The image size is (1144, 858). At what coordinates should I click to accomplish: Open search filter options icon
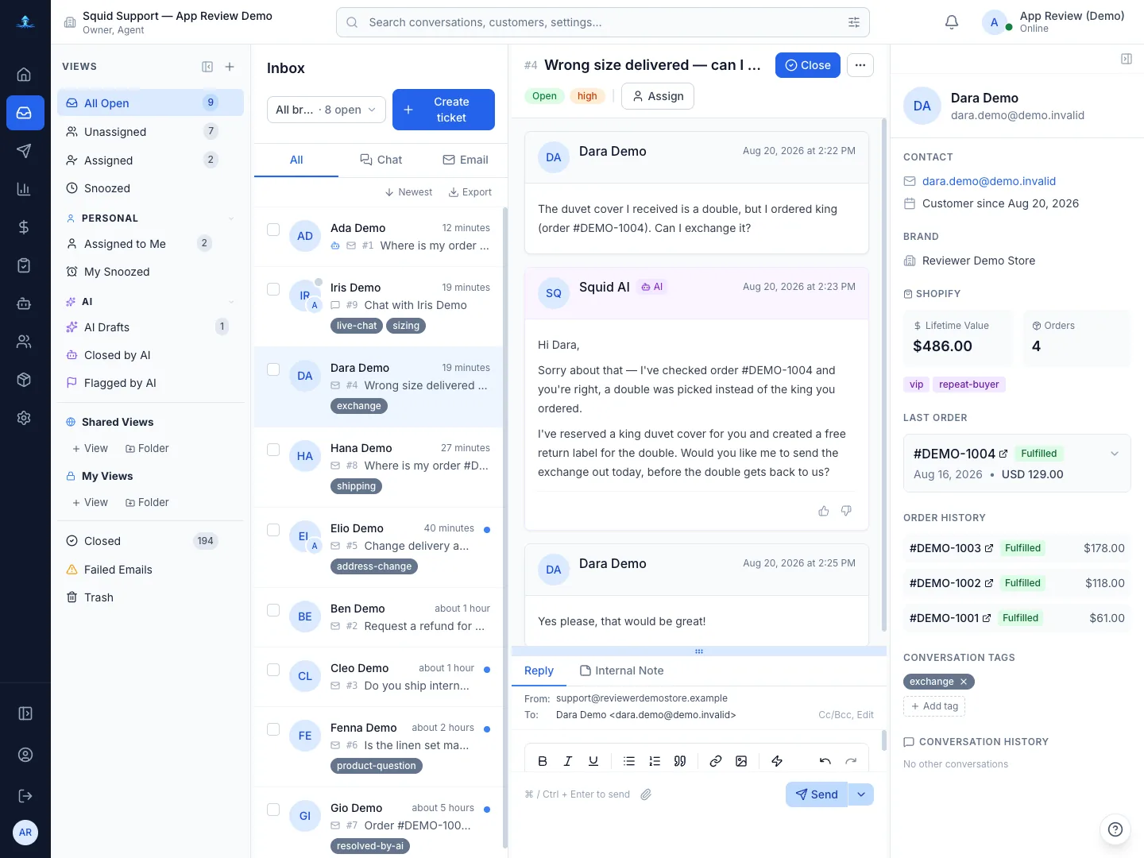(x=854, y=22)
